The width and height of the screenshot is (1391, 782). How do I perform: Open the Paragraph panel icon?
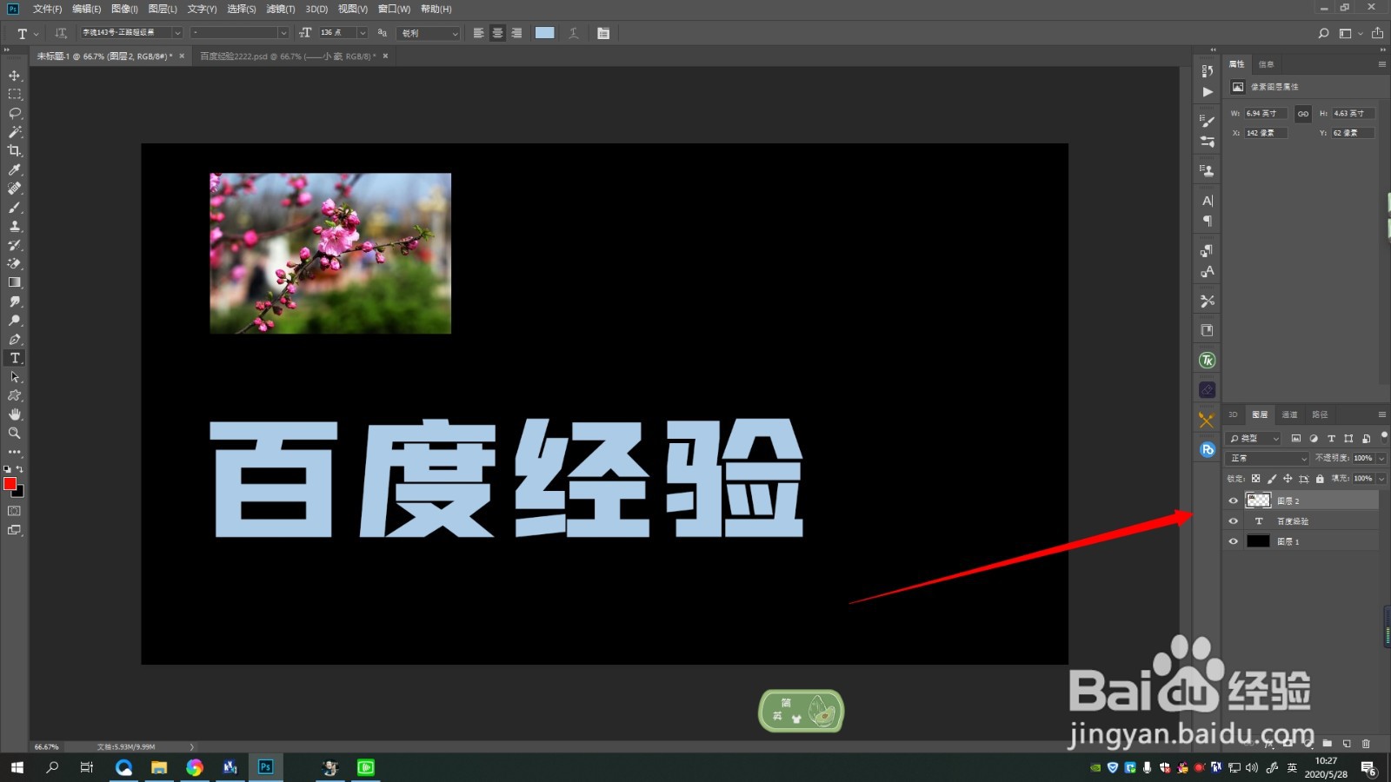1207,222
